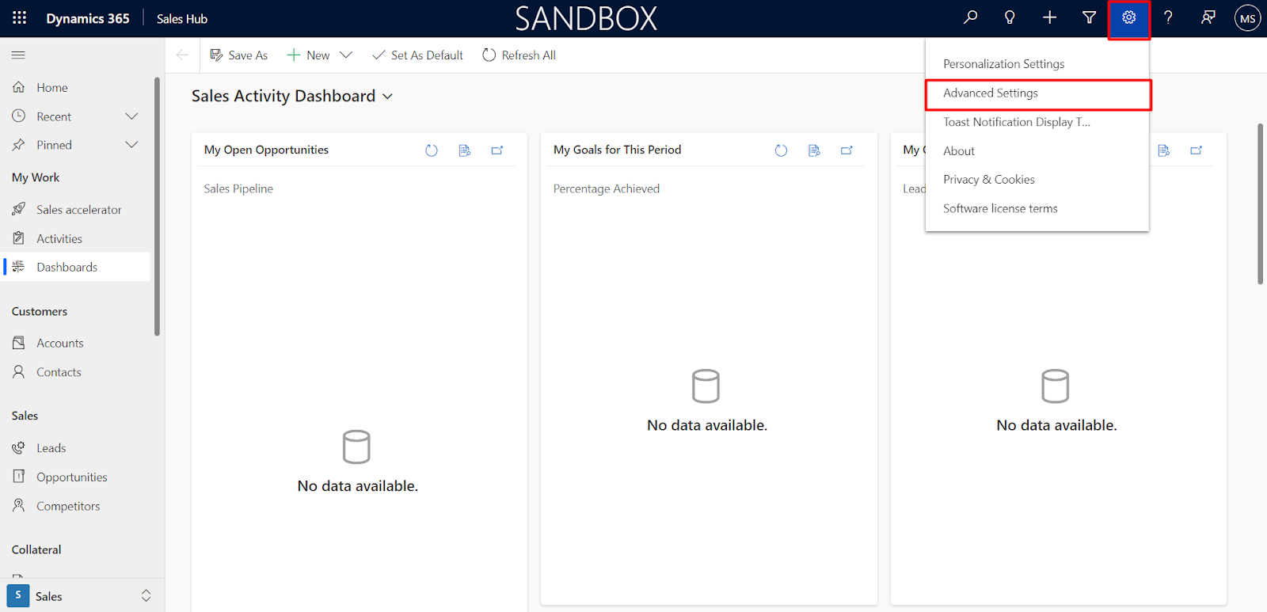Open the advanced find filter icon
Viewport: 1267px width, 612px height.
click(1090, 17)
